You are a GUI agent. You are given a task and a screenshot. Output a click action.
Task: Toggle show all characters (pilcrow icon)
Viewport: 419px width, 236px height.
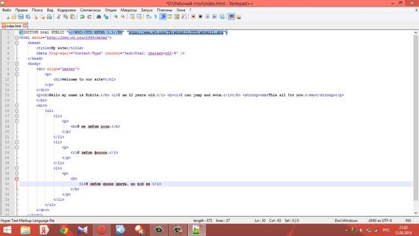pyautogui.click(x=156, y=17)
